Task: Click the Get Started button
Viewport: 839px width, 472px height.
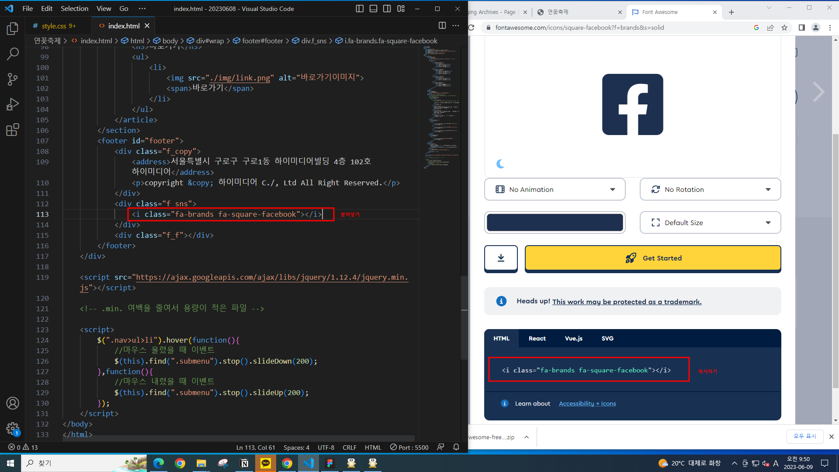Action: pos(653,258)
